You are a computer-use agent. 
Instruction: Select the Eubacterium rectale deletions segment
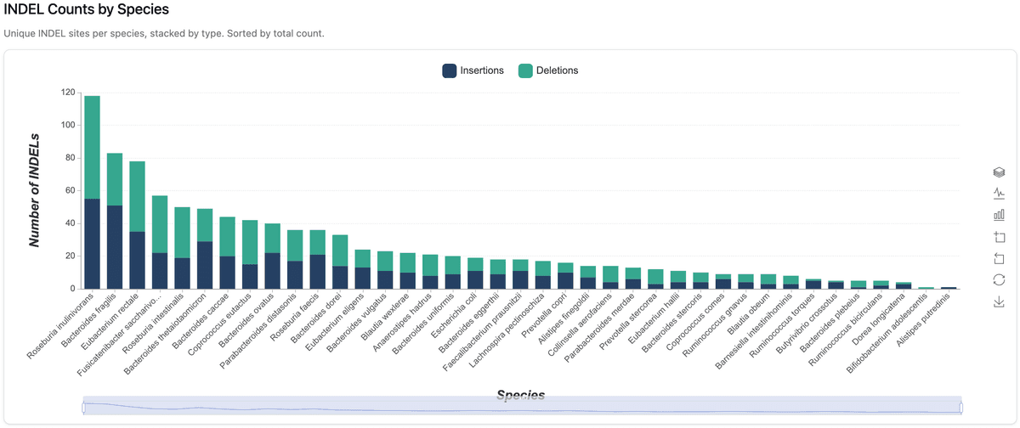[137, 196]
